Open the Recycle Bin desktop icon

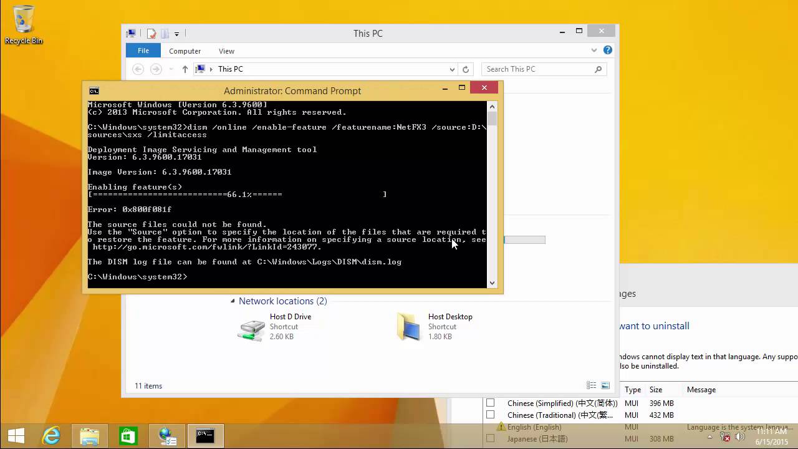(24, 25)
